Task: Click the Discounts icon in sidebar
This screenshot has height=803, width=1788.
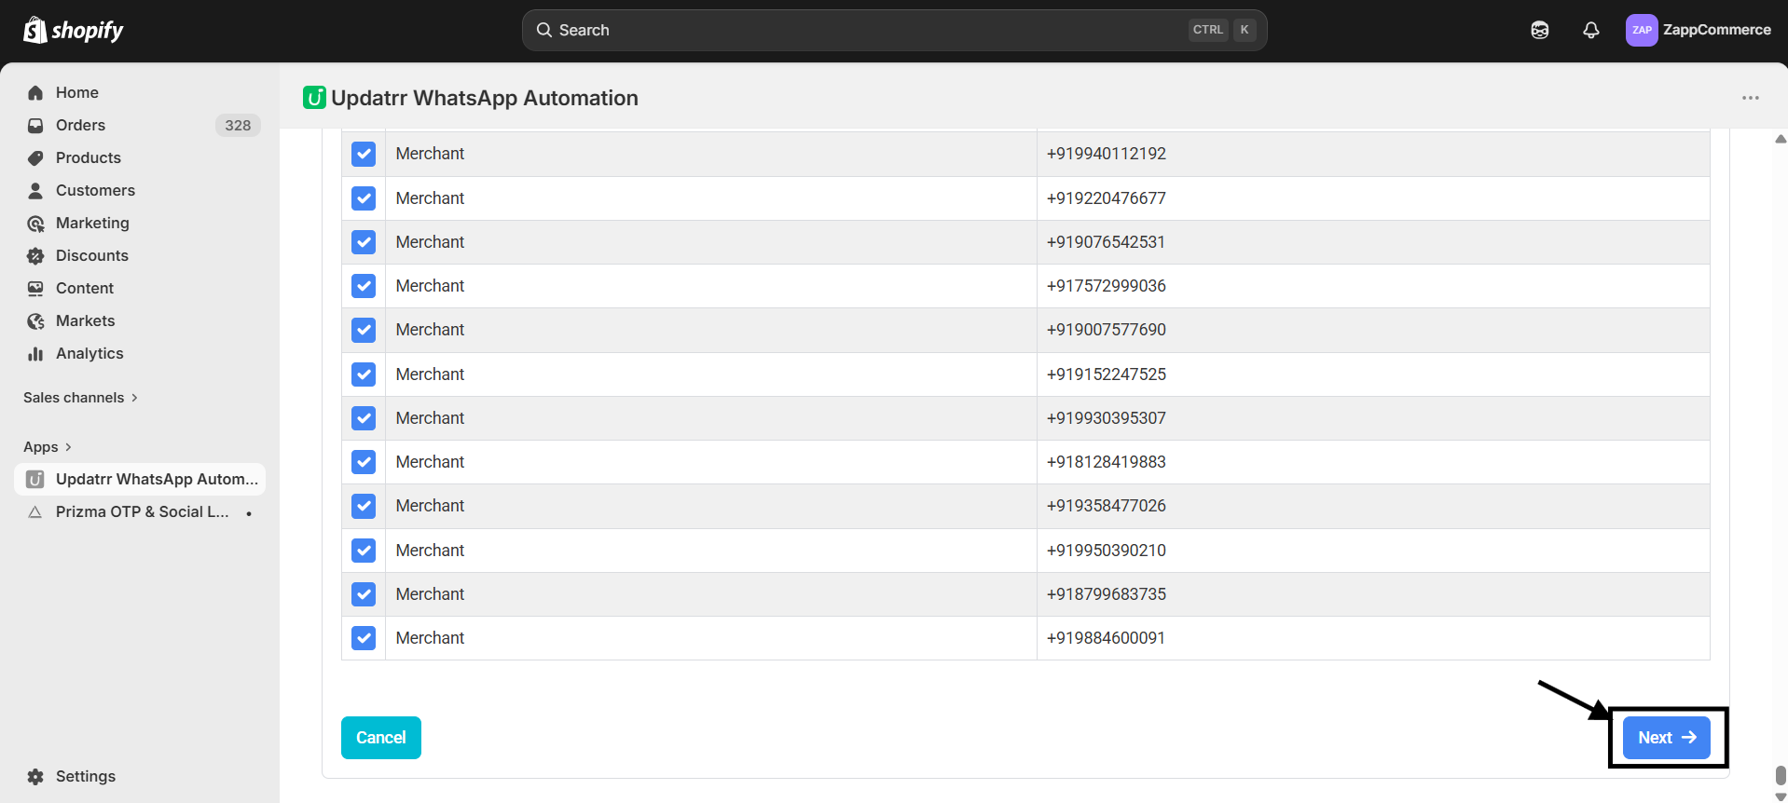Action: point(35,255)
